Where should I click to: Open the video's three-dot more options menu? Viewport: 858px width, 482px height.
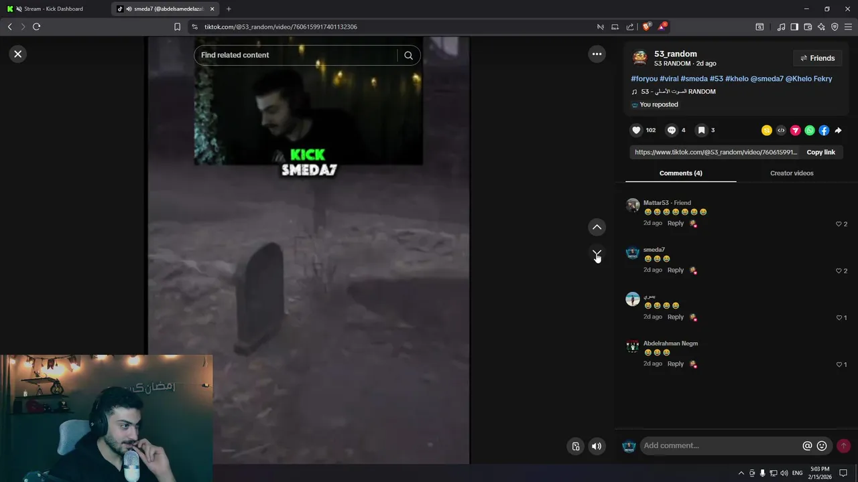click(x=597, y=54)
